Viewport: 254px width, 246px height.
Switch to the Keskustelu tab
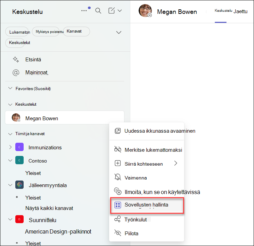[x=223, y=11]
